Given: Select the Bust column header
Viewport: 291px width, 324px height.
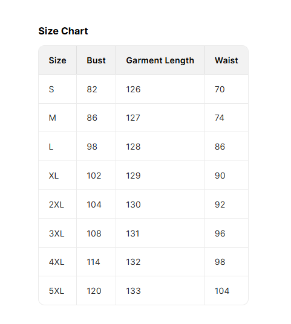Looking at the screenshot, I should (x=96, y=60).
